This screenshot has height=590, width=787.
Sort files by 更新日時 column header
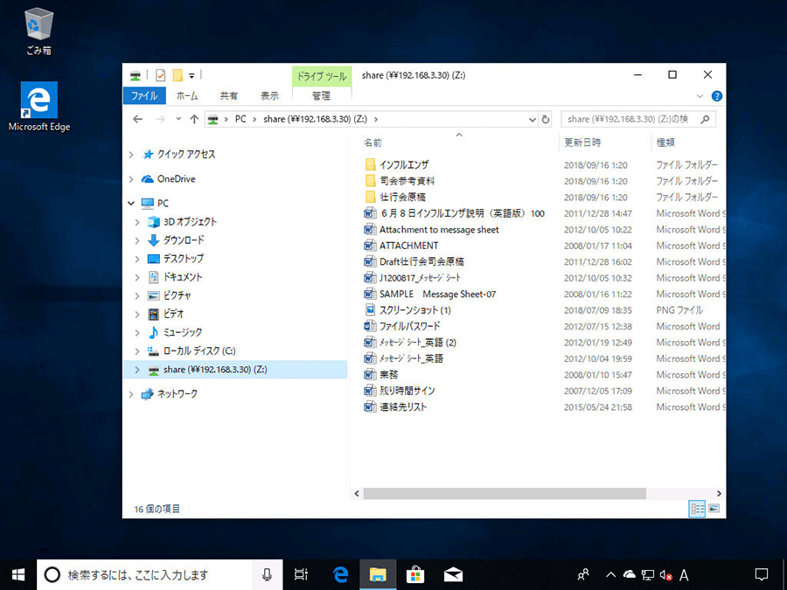[x=582, y=142]
